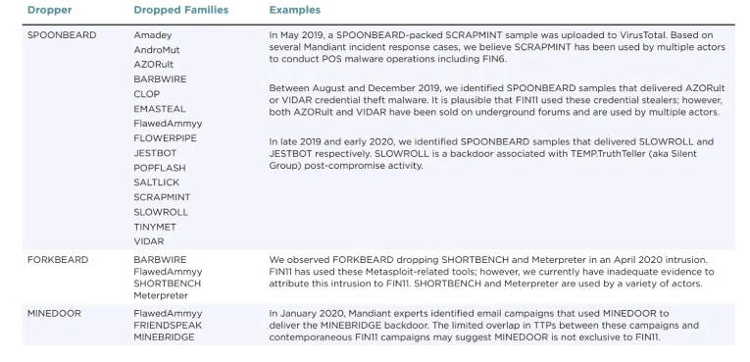The width and height of the screenshot is (750, 362).
Task: Click the Dropped Families column header
Action: [x=180, y=10]
